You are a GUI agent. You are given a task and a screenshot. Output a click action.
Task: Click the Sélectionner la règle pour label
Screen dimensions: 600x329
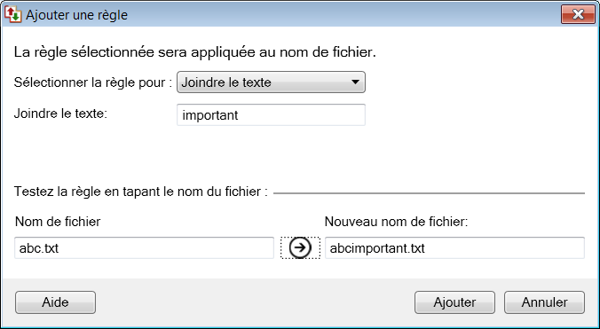[93, 82]
